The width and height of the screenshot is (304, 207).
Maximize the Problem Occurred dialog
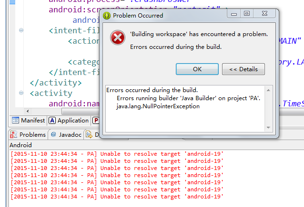[x=247, y=13]
